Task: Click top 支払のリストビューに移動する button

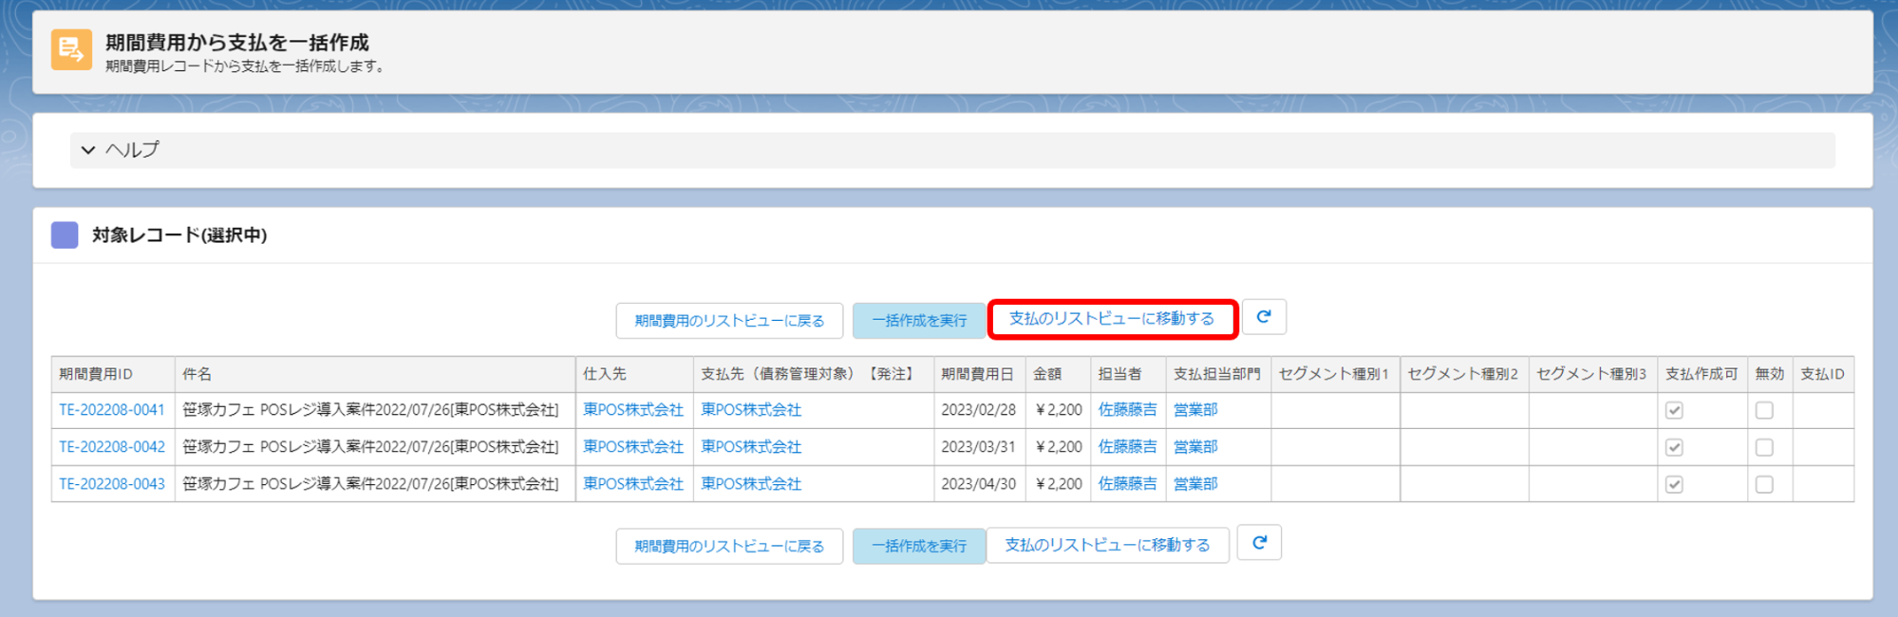Action: pos(1112,319)
